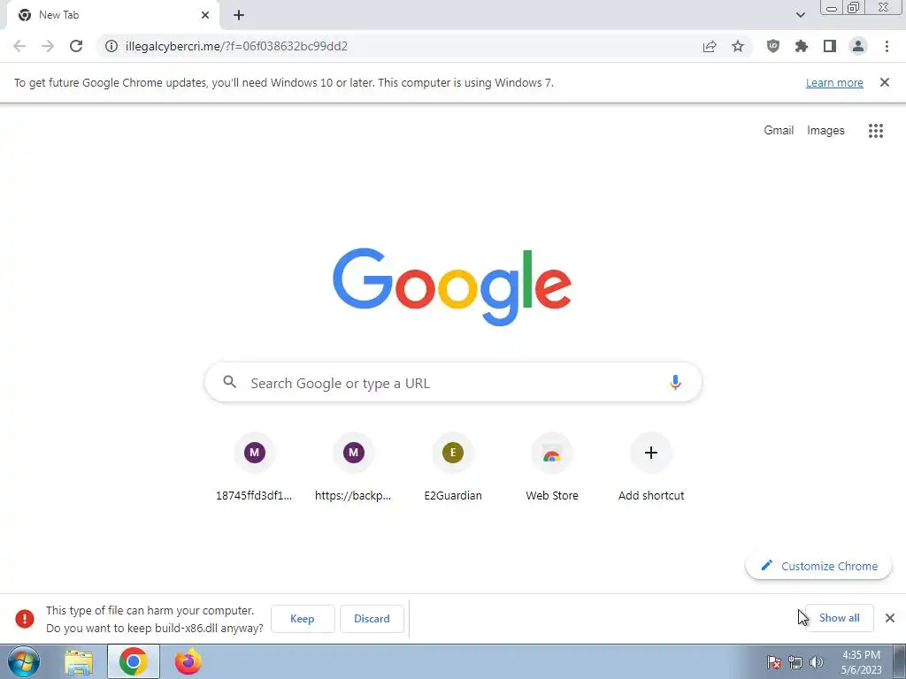906x679 pixels.
Task: Dismiss the Windows 7 update infobar
Action: [x=885, y=82]
